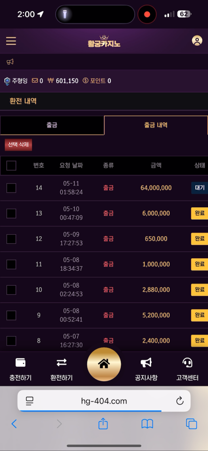Open the message envelope icon
Image resolution: width=208 pixels, height=451 pixels.
click(x=35, y=81)
